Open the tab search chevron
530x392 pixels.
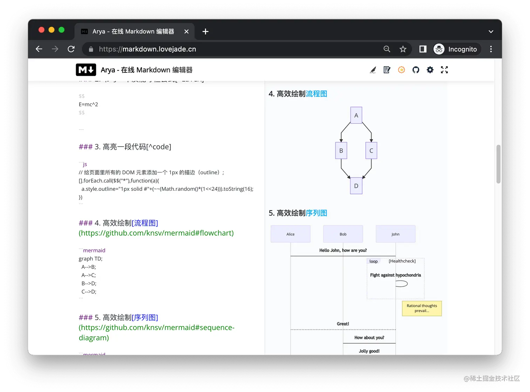tap(491, 31)
